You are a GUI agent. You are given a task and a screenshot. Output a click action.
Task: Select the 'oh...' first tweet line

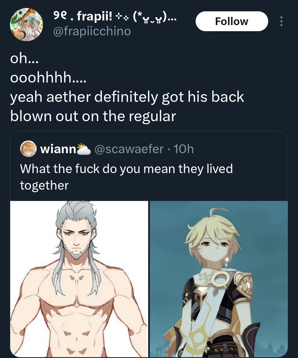coord(24,59)
